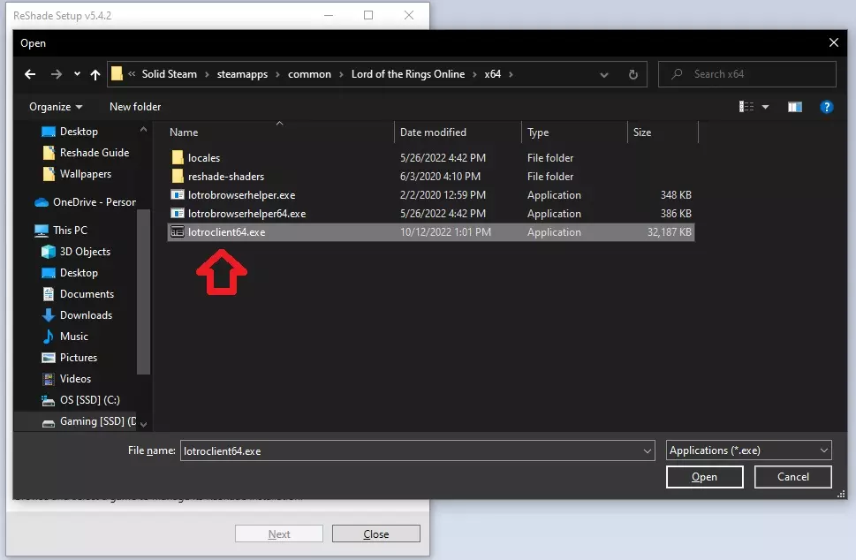
Task: Click the Back navigation arrow
Action: click(x=30, y=74)
